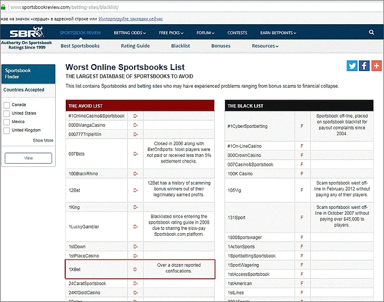Switch to the Rating Guide tab
This screenshot has height=302, width=384.
(135, 46)
